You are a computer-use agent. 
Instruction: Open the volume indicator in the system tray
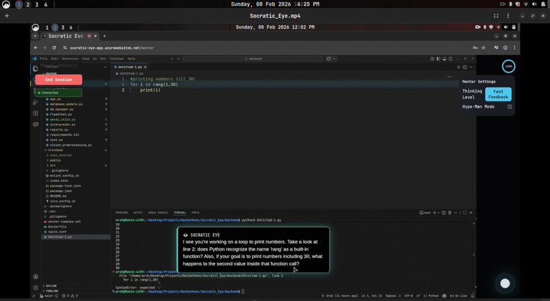pos(534,4)
